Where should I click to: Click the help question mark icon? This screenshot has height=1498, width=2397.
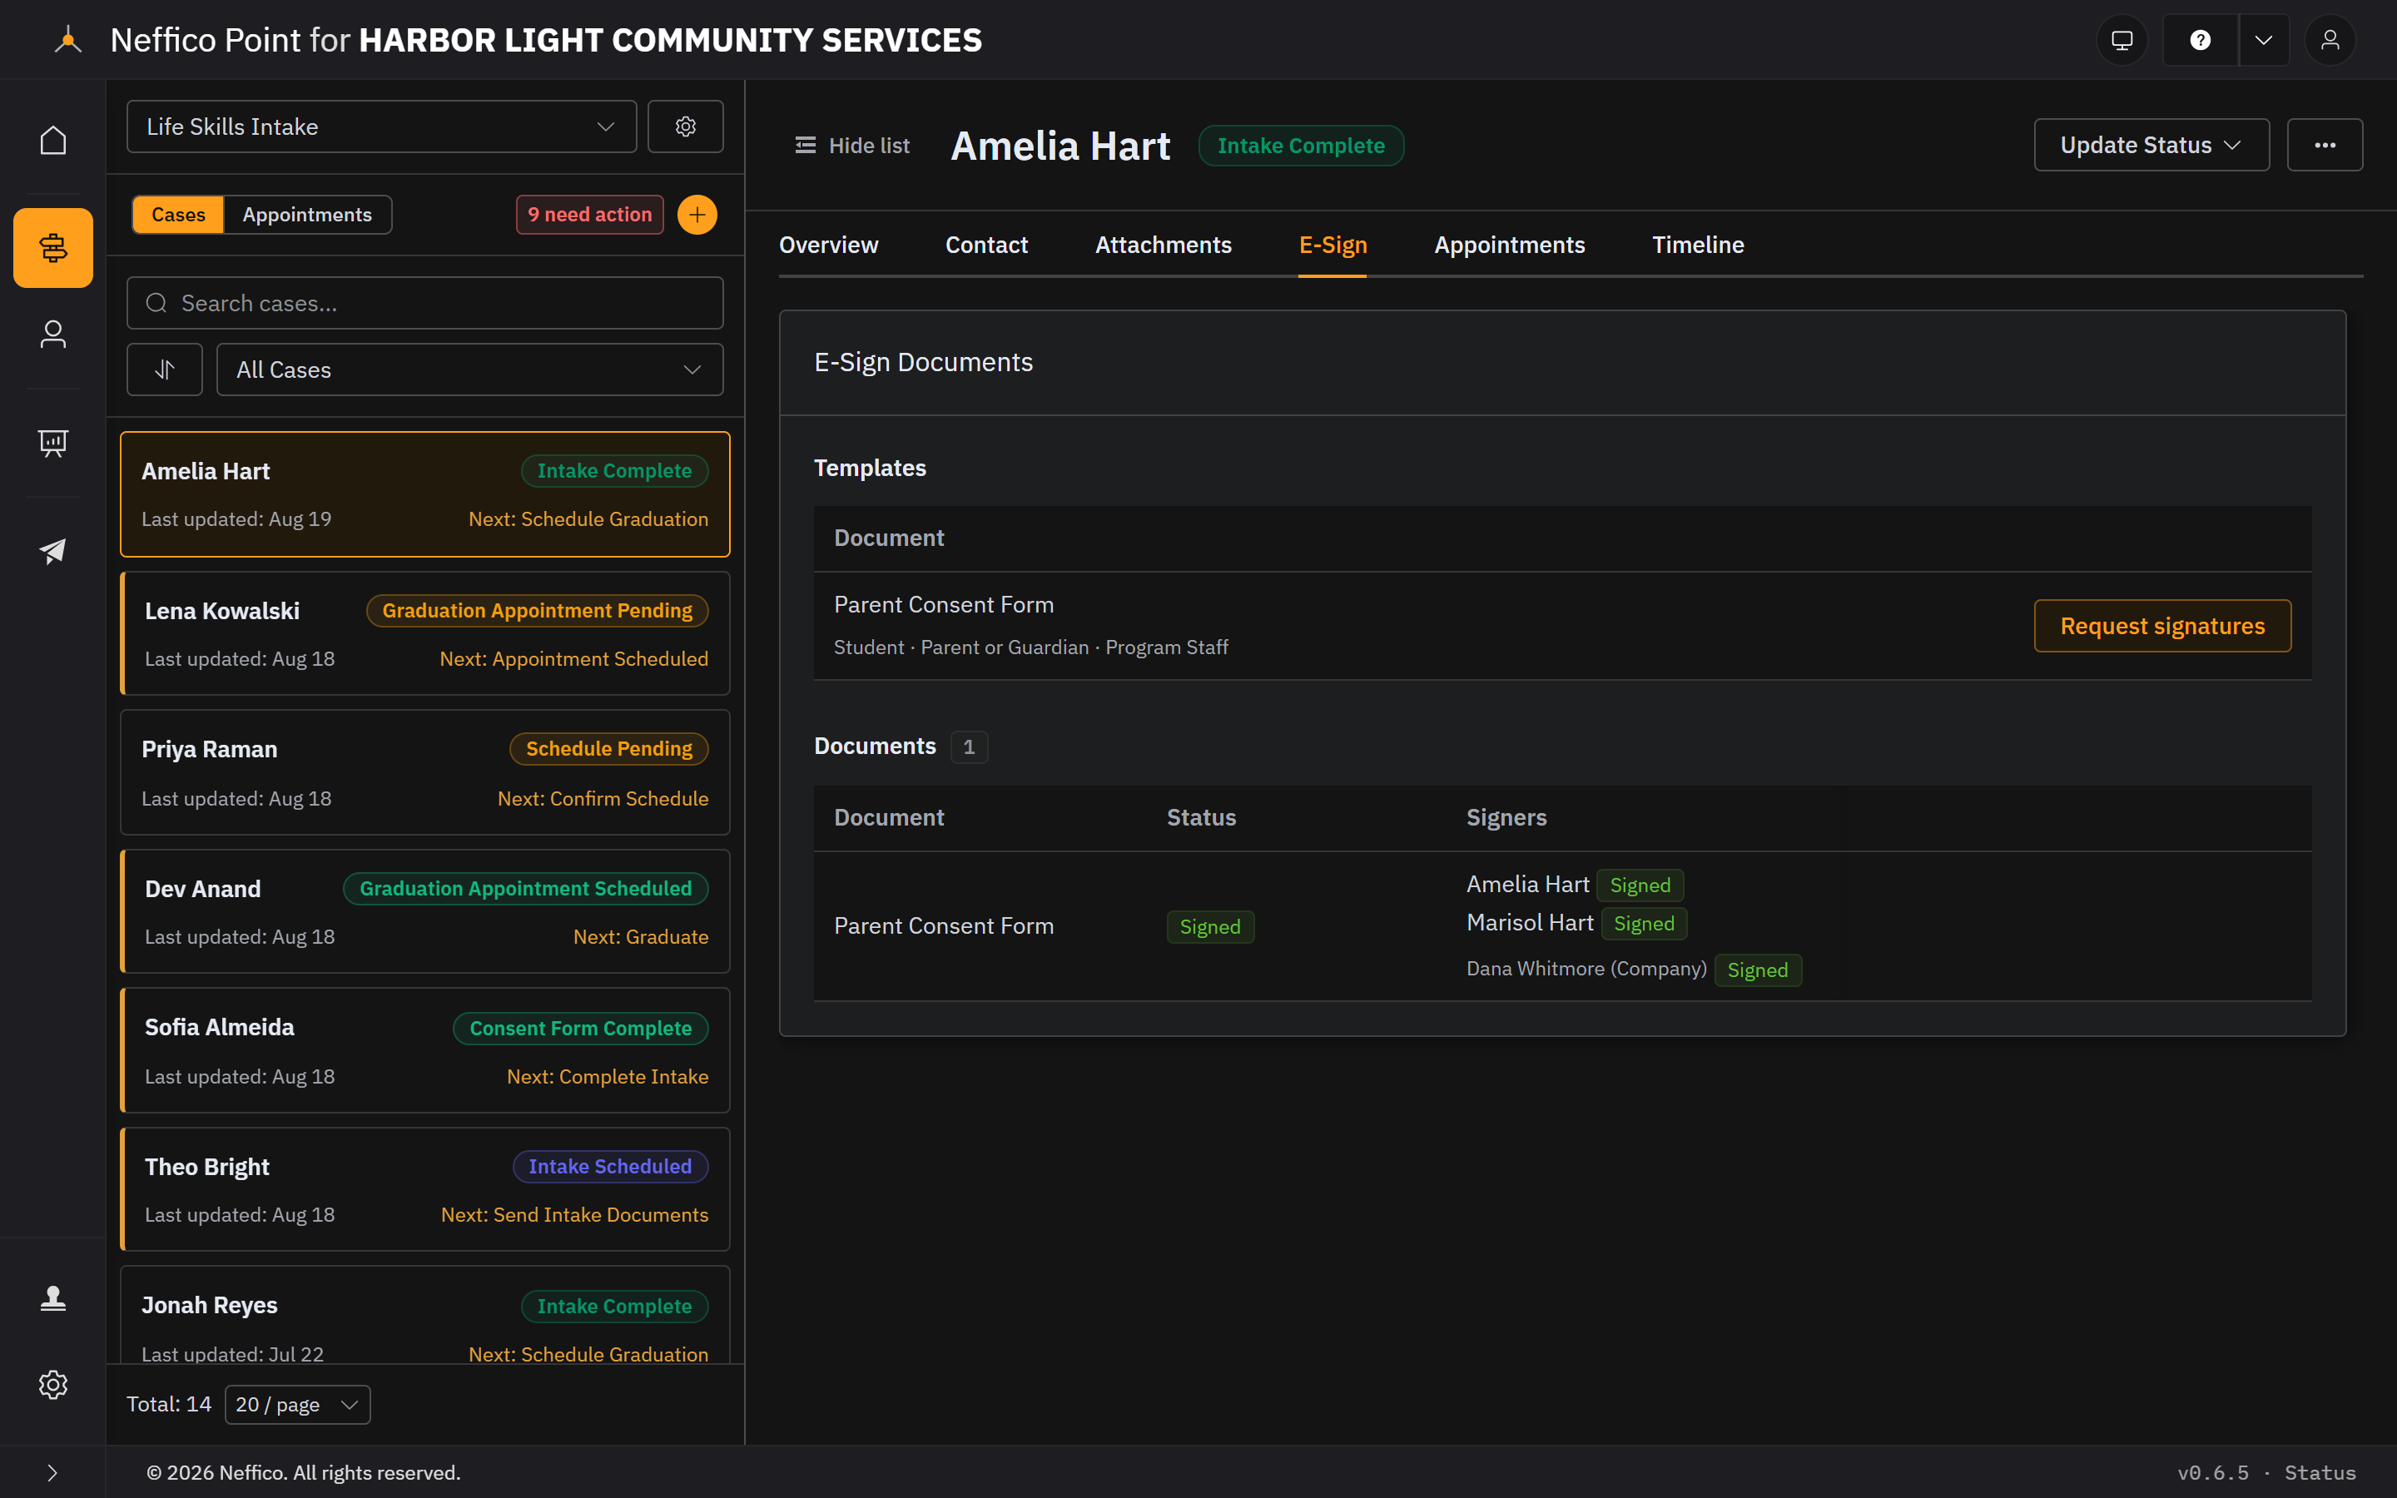(x=2200, y=40)
